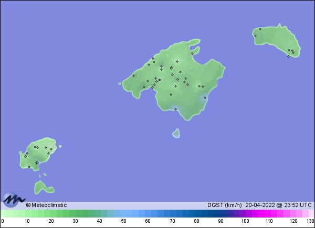Select the southernmost station marker on Mallorca

click(x=175, y=109)
